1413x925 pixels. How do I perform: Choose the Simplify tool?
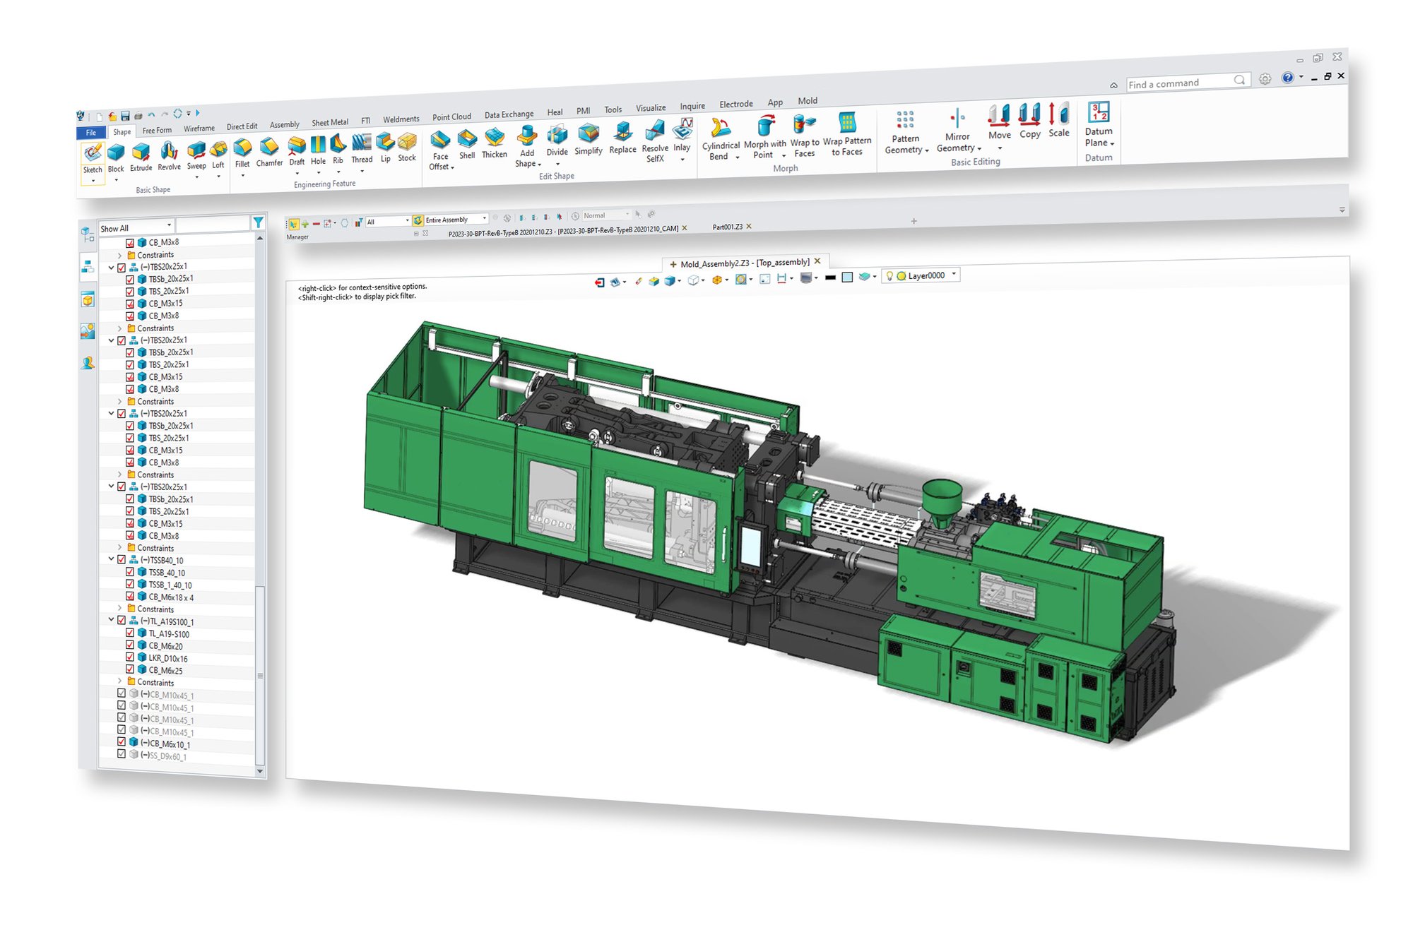pyautogui.click(x=589, y=141)
